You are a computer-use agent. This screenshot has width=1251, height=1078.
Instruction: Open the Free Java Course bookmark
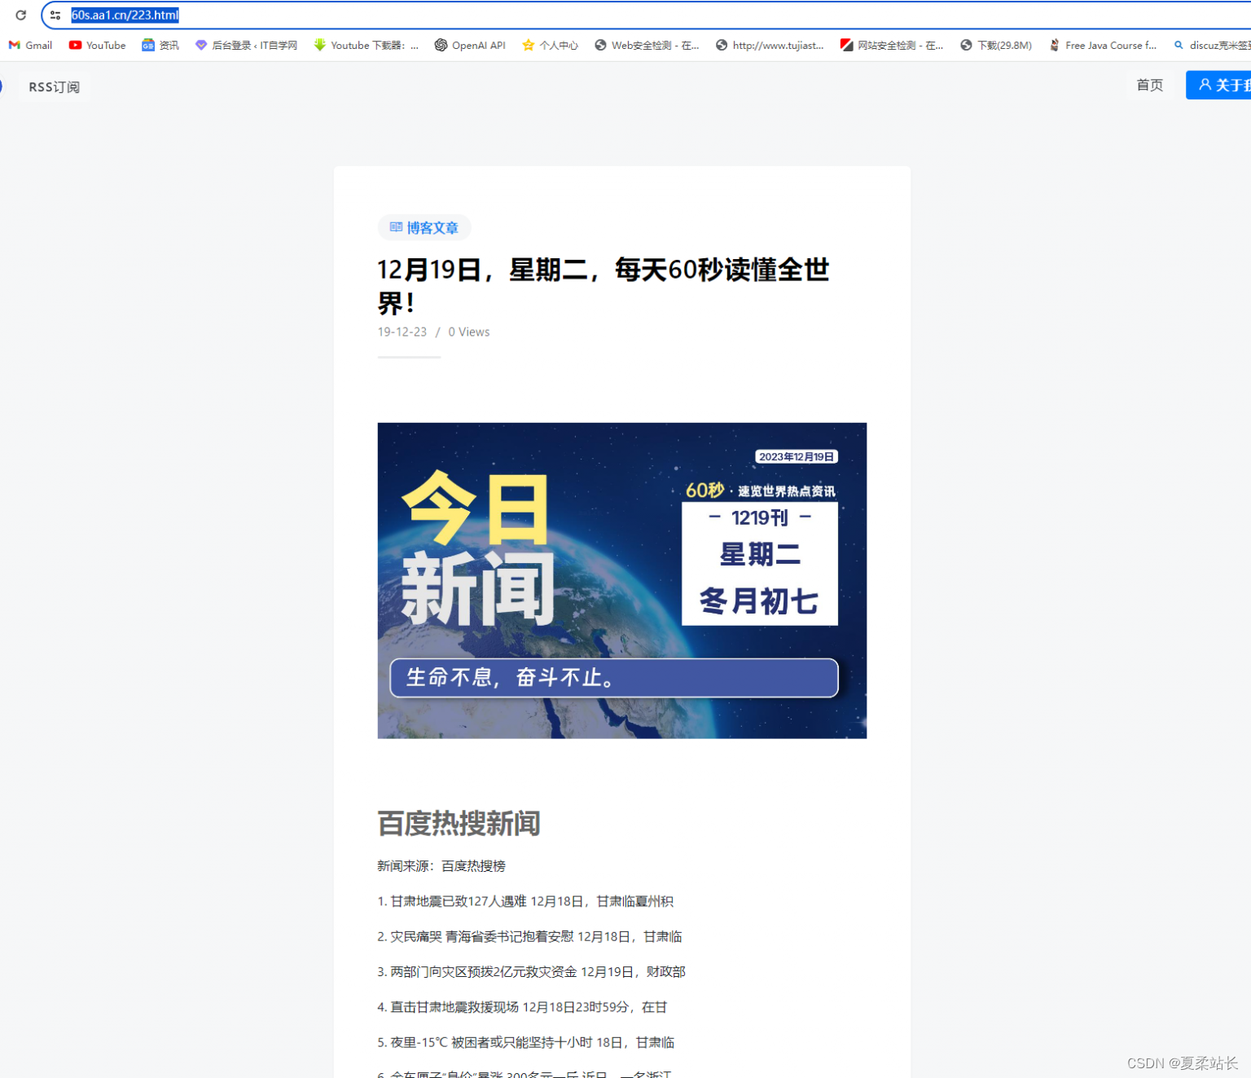(x=1103, y=45)
